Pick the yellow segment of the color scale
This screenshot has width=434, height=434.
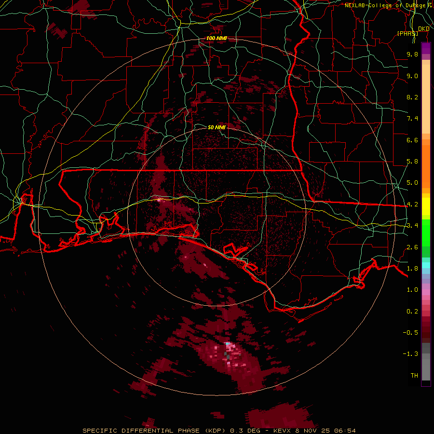tap(426, 206)
